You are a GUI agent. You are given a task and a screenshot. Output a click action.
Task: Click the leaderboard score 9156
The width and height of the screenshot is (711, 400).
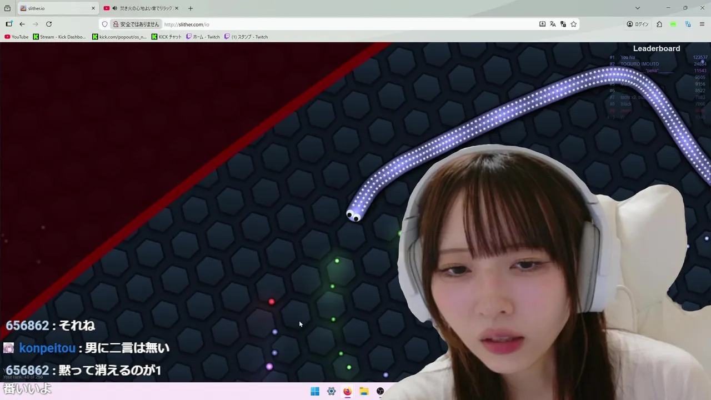[700, 84]
